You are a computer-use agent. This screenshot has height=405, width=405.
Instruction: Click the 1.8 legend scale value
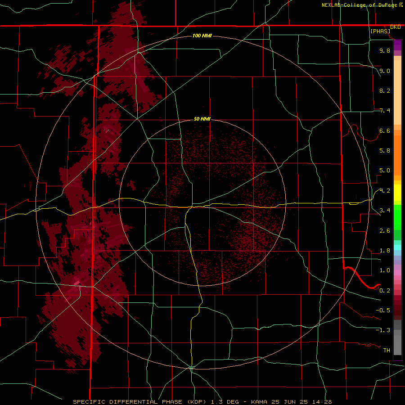point(385,251)
